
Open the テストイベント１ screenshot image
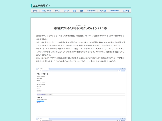point(81,92)
